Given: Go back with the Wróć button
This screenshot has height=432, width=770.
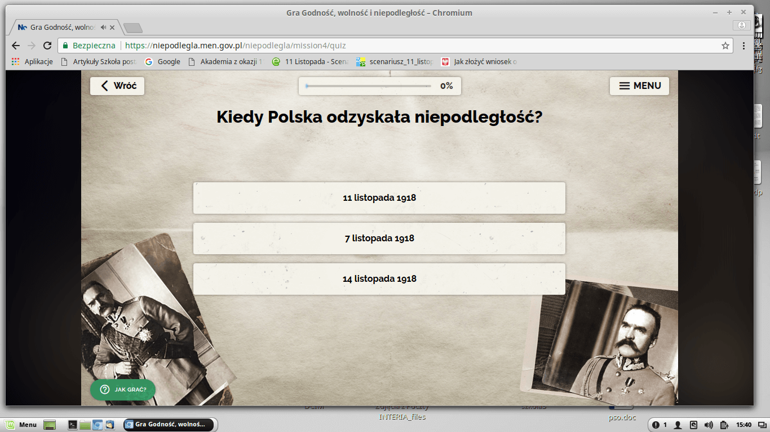Looking at the screenshot, I should pos(117,86).
